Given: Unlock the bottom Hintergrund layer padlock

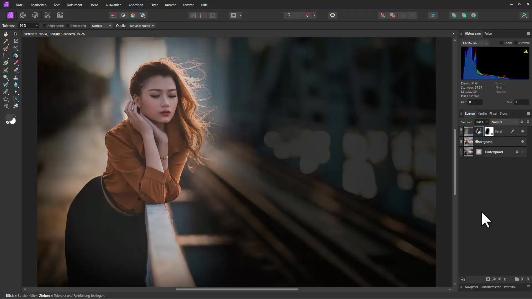Looking at the screenshot, I should click(x=517, y=152).
